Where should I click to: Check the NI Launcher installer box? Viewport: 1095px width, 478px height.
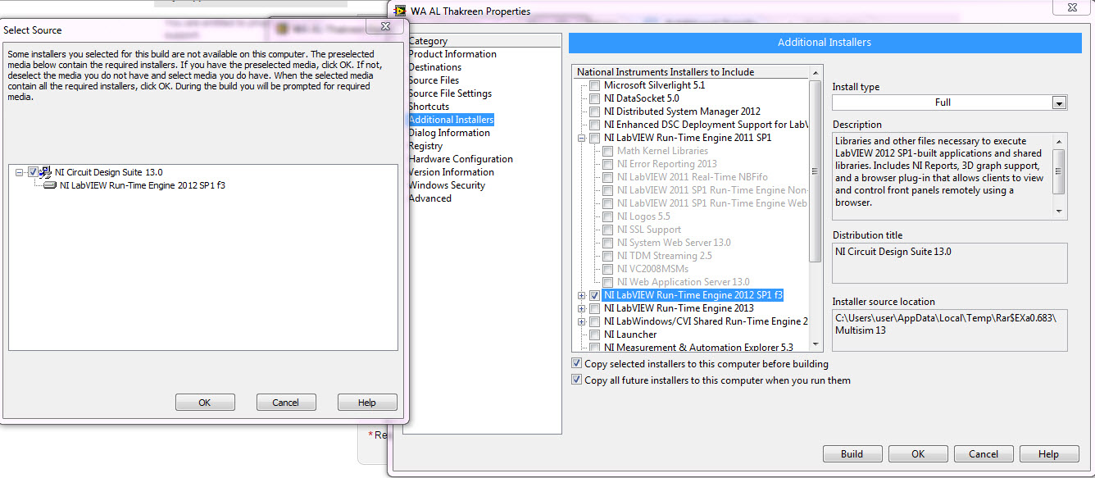pos(594,335)
